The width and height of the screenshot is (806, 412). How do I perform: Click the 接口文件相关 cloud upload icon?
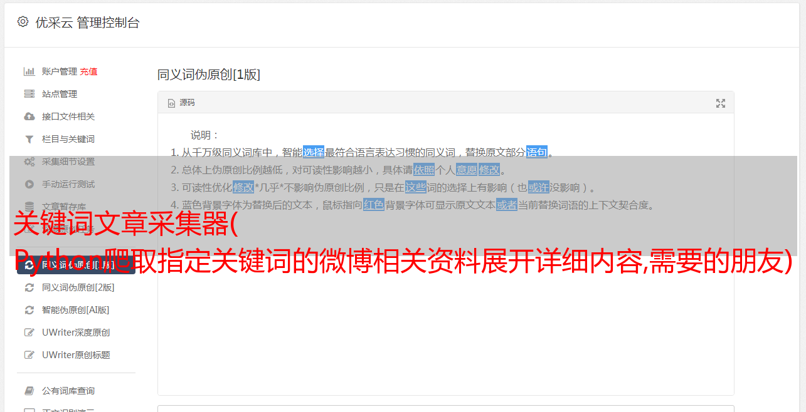(29, 116)
